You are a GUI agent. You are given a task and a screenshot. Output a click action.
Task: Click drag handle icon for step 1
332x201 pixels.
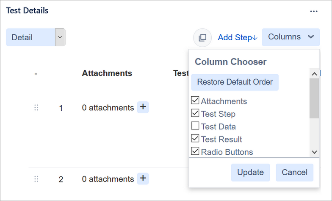pyautogui.click(x=36, y=108)
